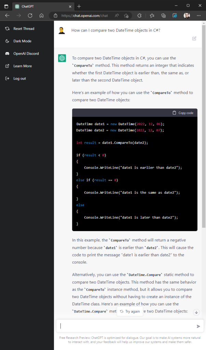Click the Copy code button
Screen dimensions: 206x350
tap(183, 113)
